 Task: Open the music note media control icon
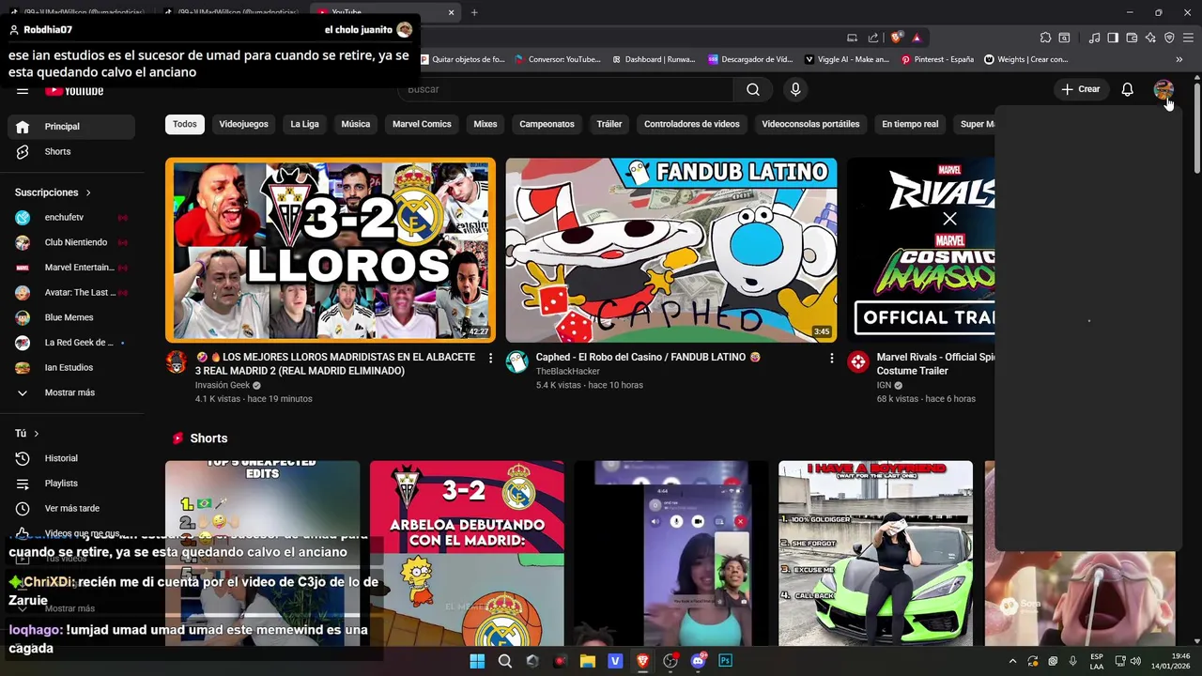pos(1094,38)
